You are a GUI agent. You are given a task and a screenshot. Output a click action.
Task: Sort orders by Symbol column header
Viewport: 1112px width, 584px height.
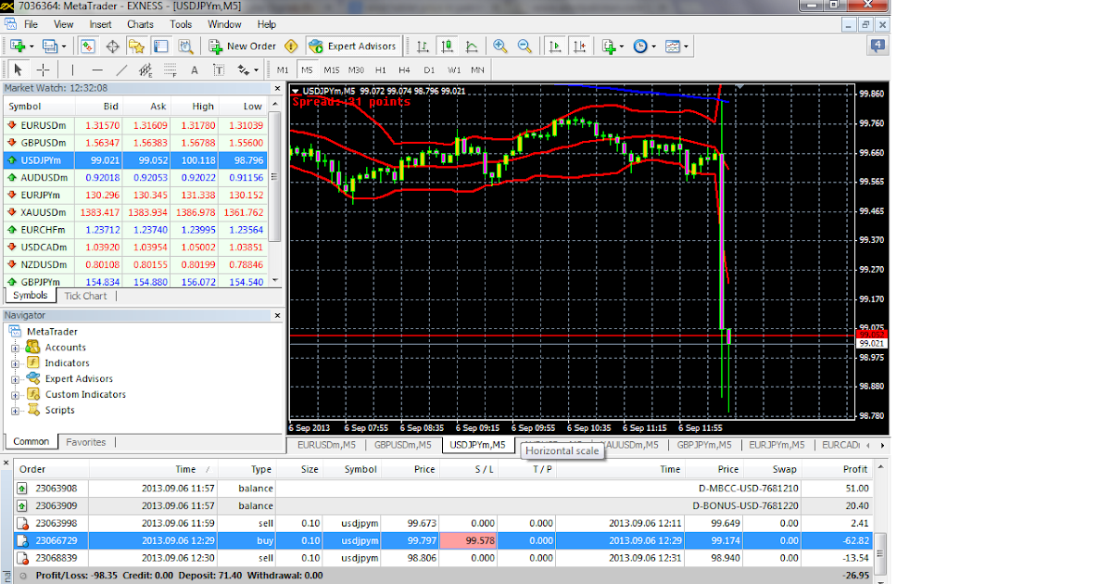tap(354, 469)
